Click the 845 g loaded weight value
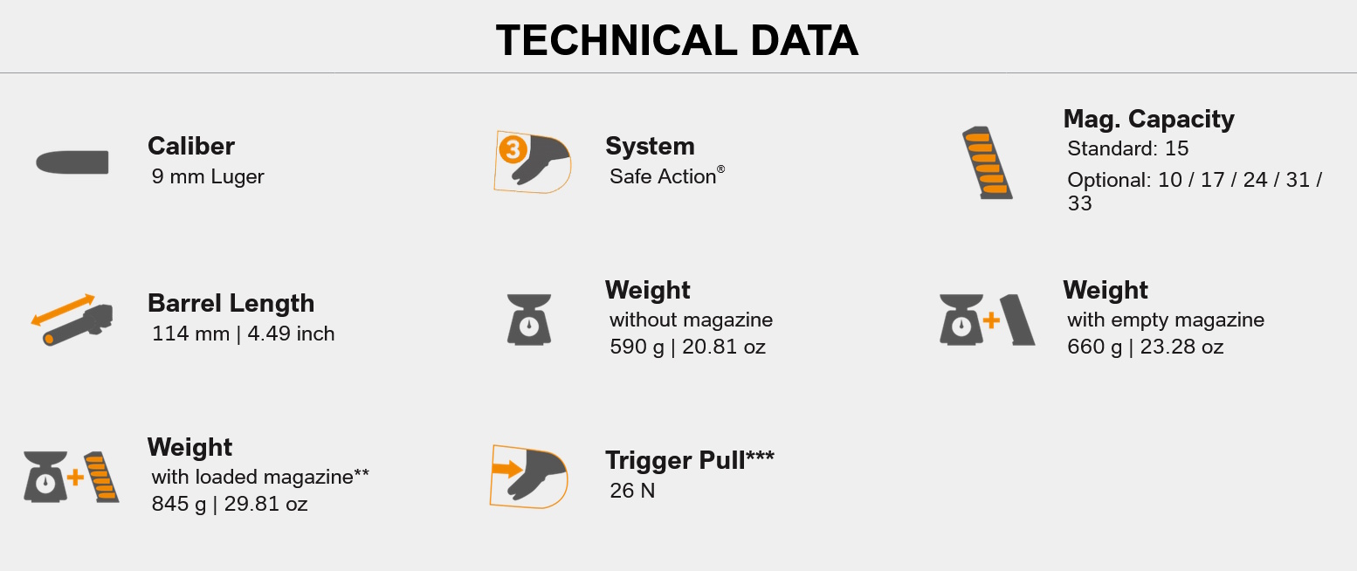This screenshot has width=1357, height=571. coord(229,504)
